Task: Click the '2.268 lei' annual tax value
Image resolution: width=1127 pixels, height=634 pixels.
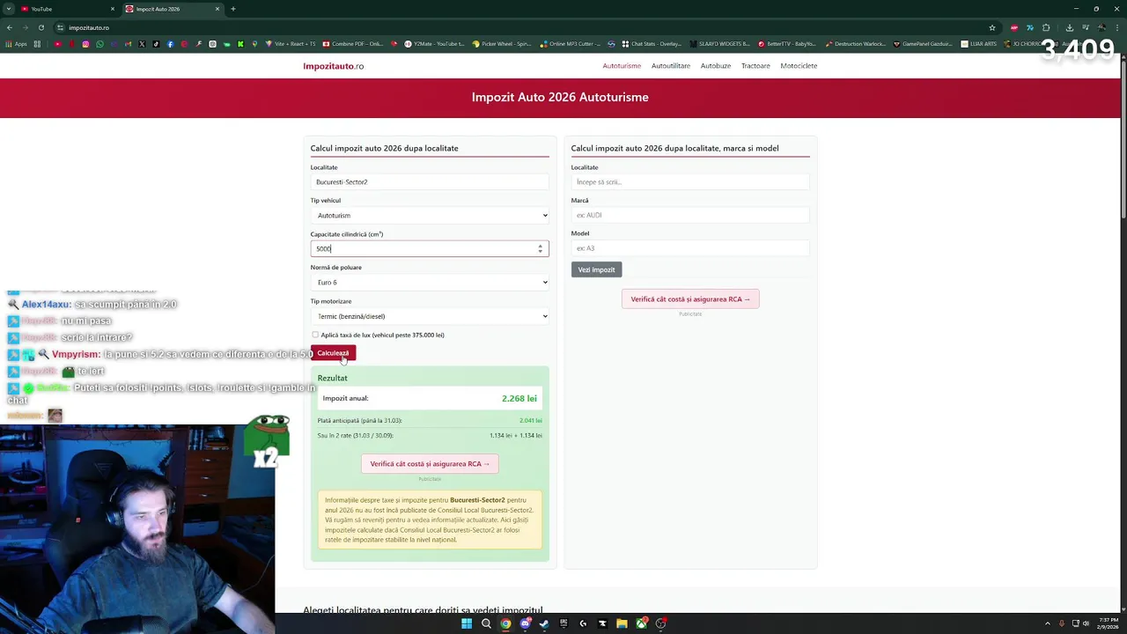Action: click(519, 399)
